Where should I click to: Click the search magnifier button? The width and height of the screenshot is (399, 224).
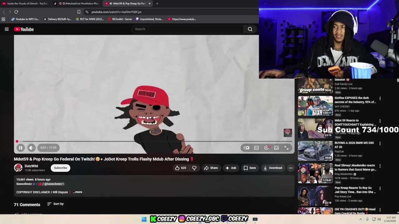(250, 29)
